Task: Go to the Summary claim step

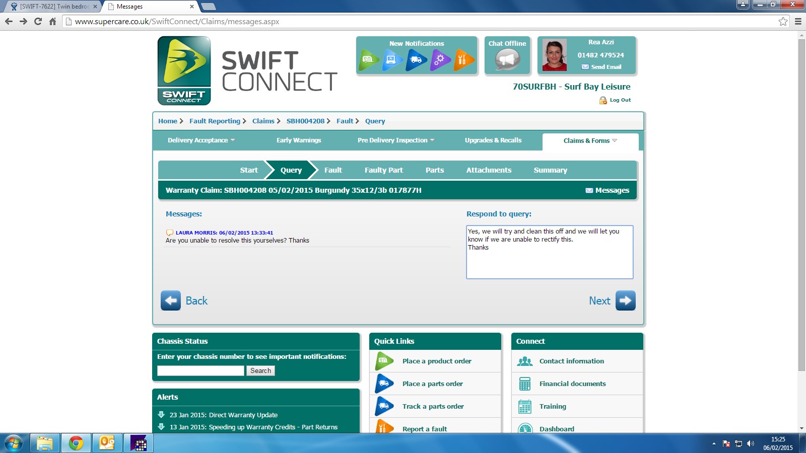Action: pyautogui.click(x=551, y=170)
